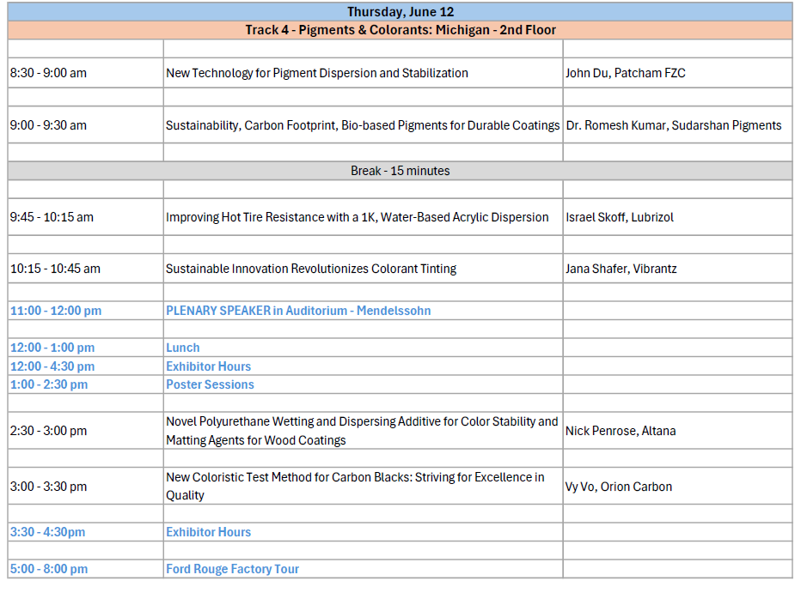The height and width of the screenshot is (599, 801).
Task: Select 'New Coloristic Test Method for Carbon Blacks'
Action: click(x=355, y=487)
